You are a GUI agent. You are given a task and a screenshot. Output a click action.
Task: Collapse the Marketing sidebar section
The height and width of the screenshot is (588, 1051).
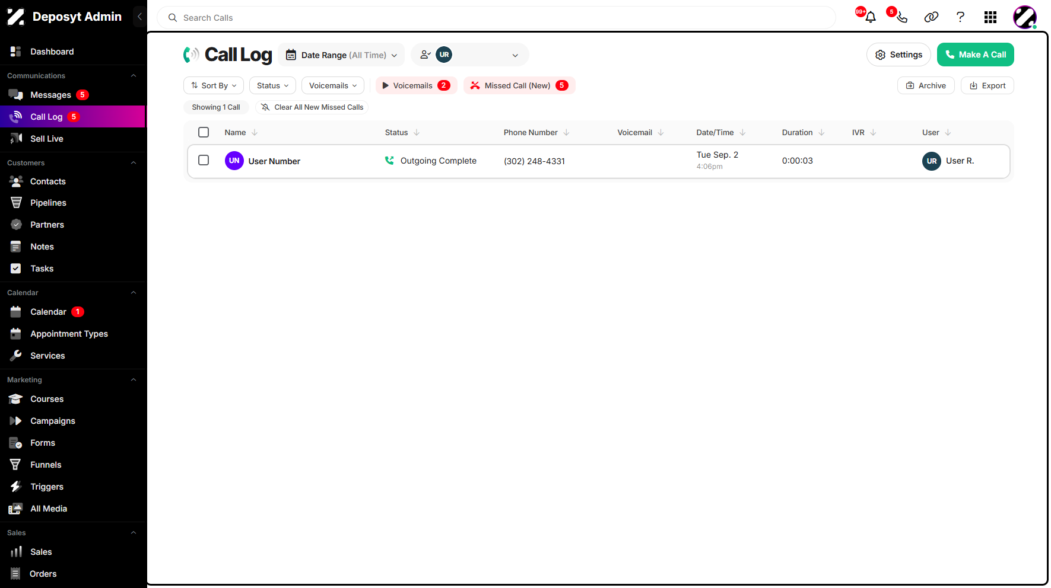click(134, 380)
